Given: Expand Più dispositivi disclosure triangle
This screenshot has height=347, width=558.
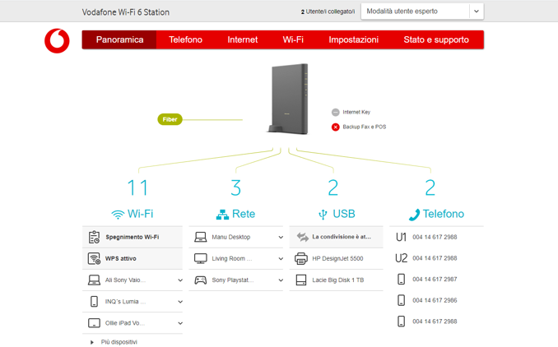Looking at the screenshot, I should (x=92, y=342).
